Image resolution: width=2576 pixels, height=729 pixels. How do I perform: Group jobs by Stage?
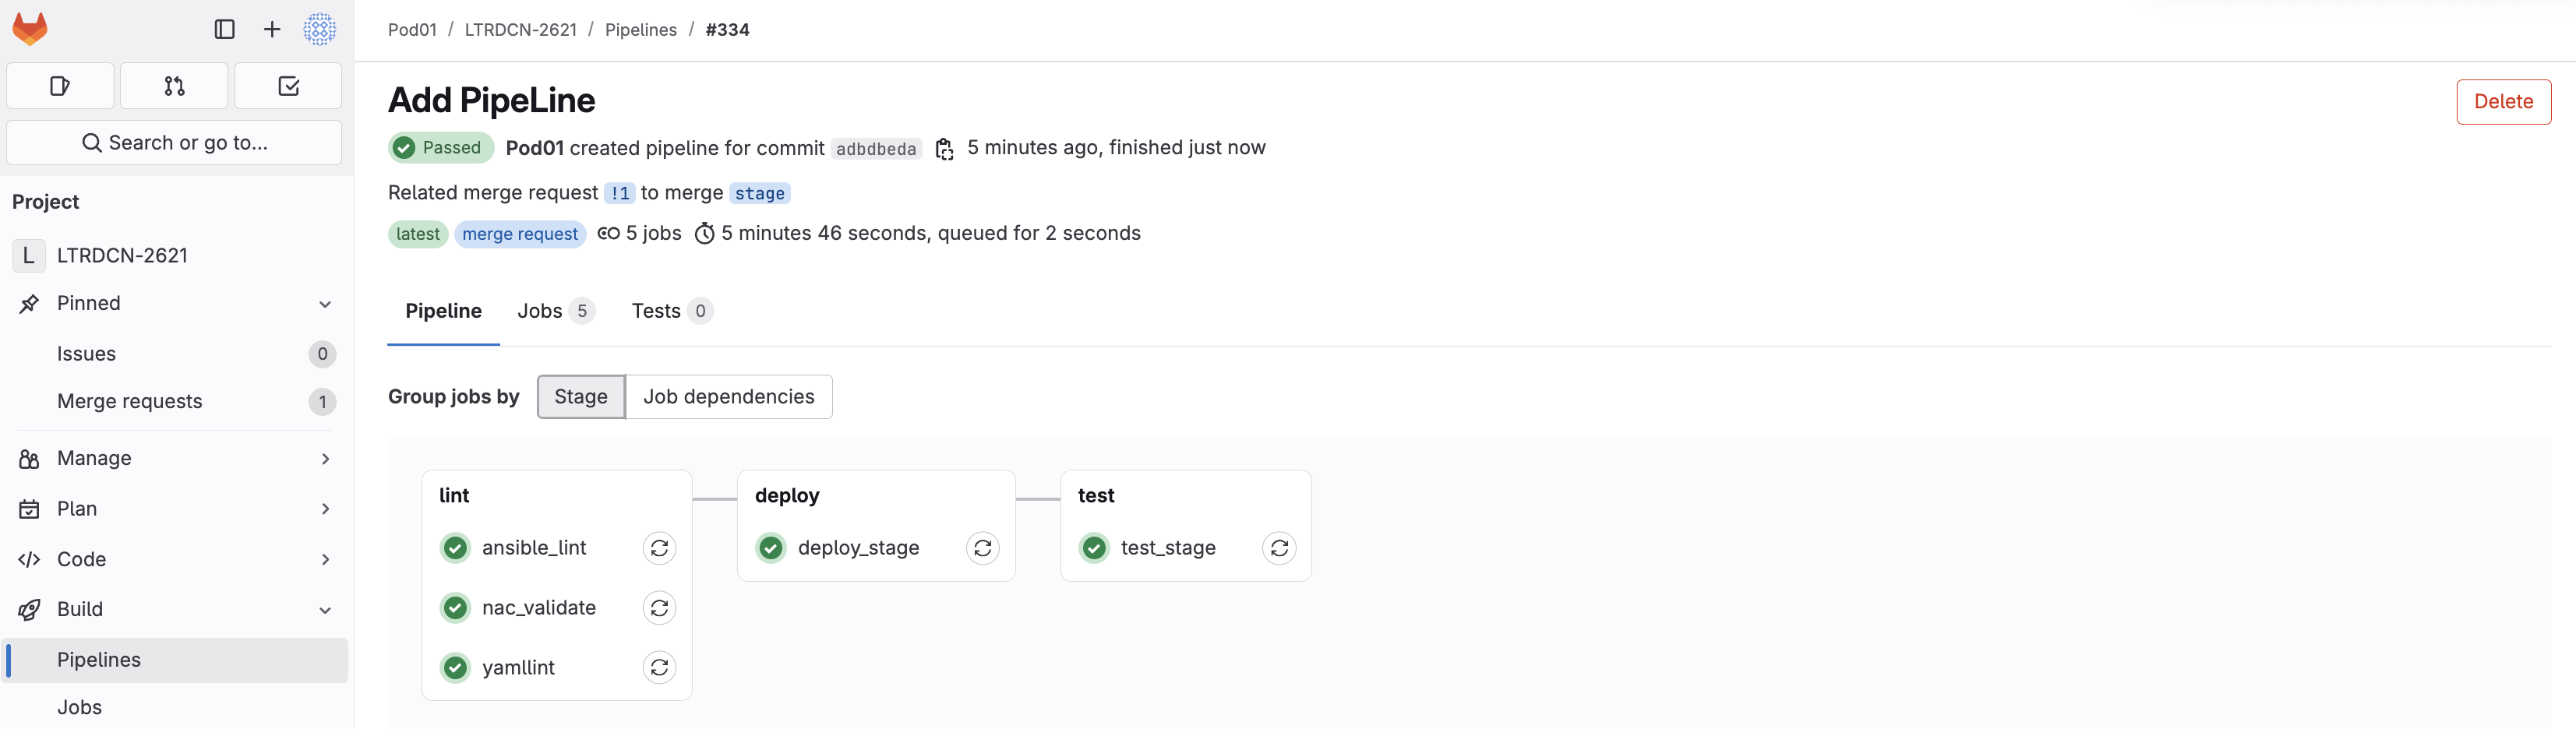coord(581,397)
